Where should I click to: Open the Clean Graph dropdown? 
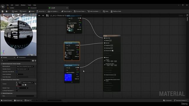click(x=66, y=11)
